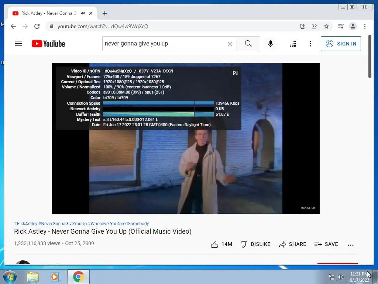Click the '139456 Kbps' value
The height and width of the screenshot is (284, 378).
pyautogui.click(x=227, y=103)
